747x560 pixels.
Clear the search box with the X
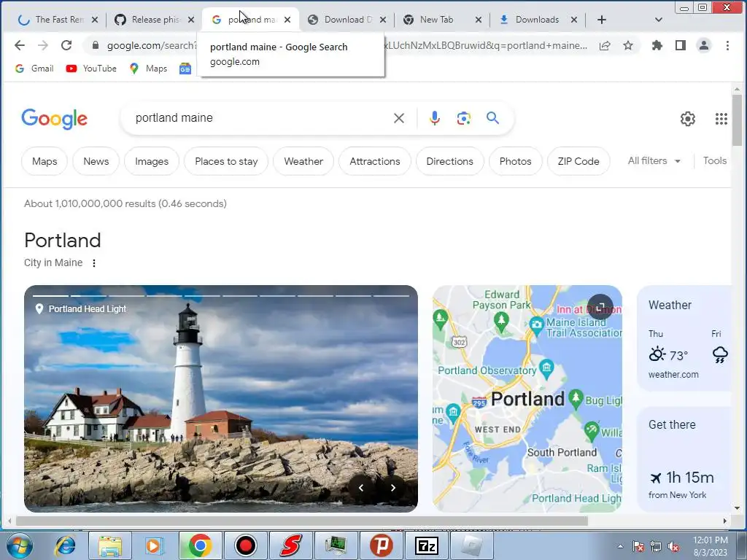tap(399, 118)
